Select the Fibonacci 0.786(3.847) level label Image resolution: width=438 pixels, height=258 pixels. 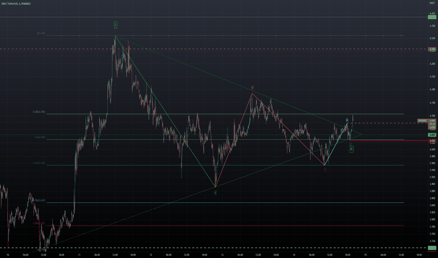pyautogui.click(x=39, y=200)
